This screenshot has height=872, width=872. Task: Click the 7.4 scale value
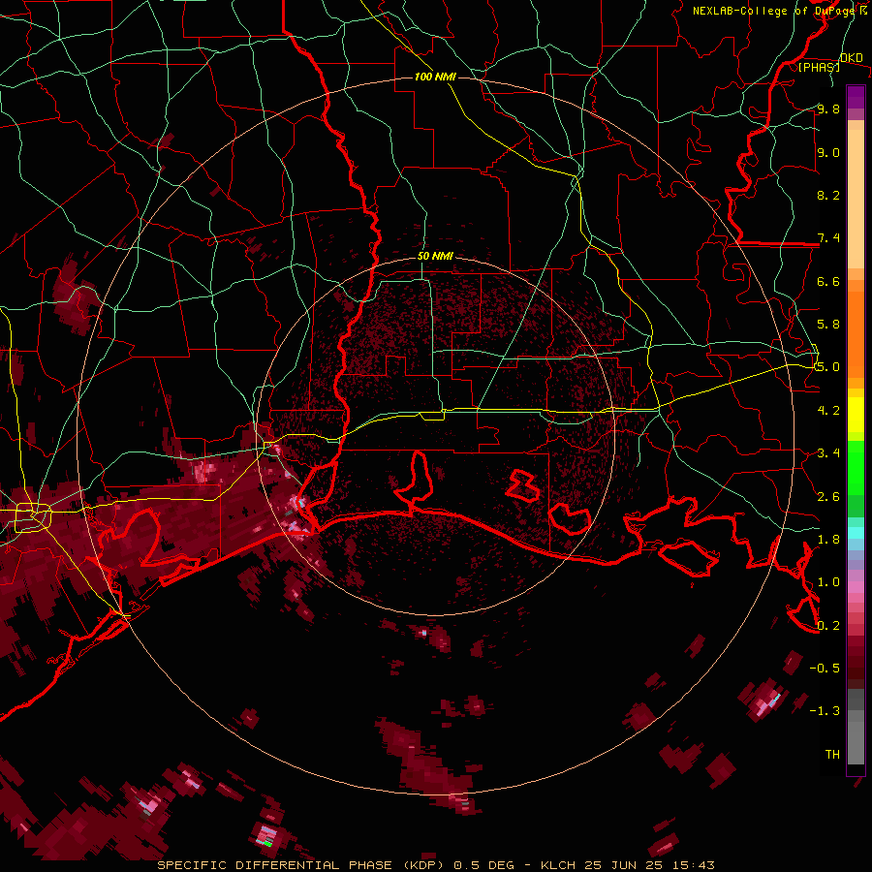[828, 238]
